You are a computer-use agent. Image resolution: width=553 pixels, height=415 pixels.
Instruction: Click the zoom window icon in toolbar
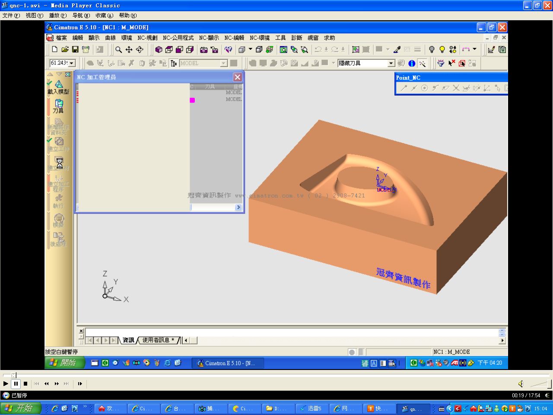pyautogui.click(x=283, y=49)
